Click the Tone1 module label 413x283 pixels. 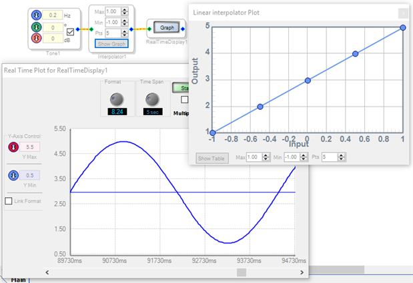tap(53, 53)
